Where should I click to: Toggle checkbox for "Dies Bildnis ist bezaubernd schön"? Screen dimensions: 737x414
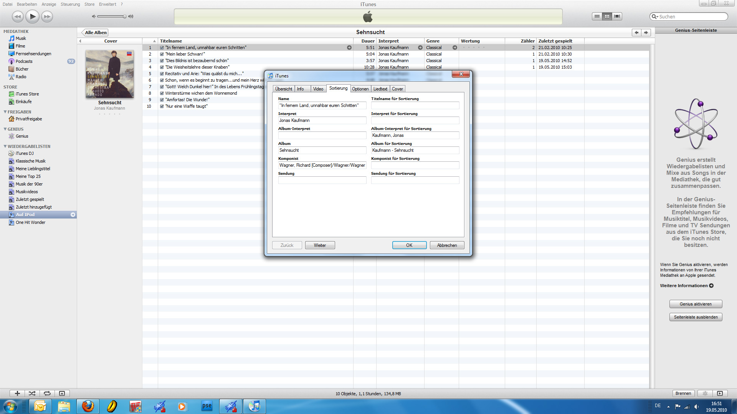click(x=162, y=61)
